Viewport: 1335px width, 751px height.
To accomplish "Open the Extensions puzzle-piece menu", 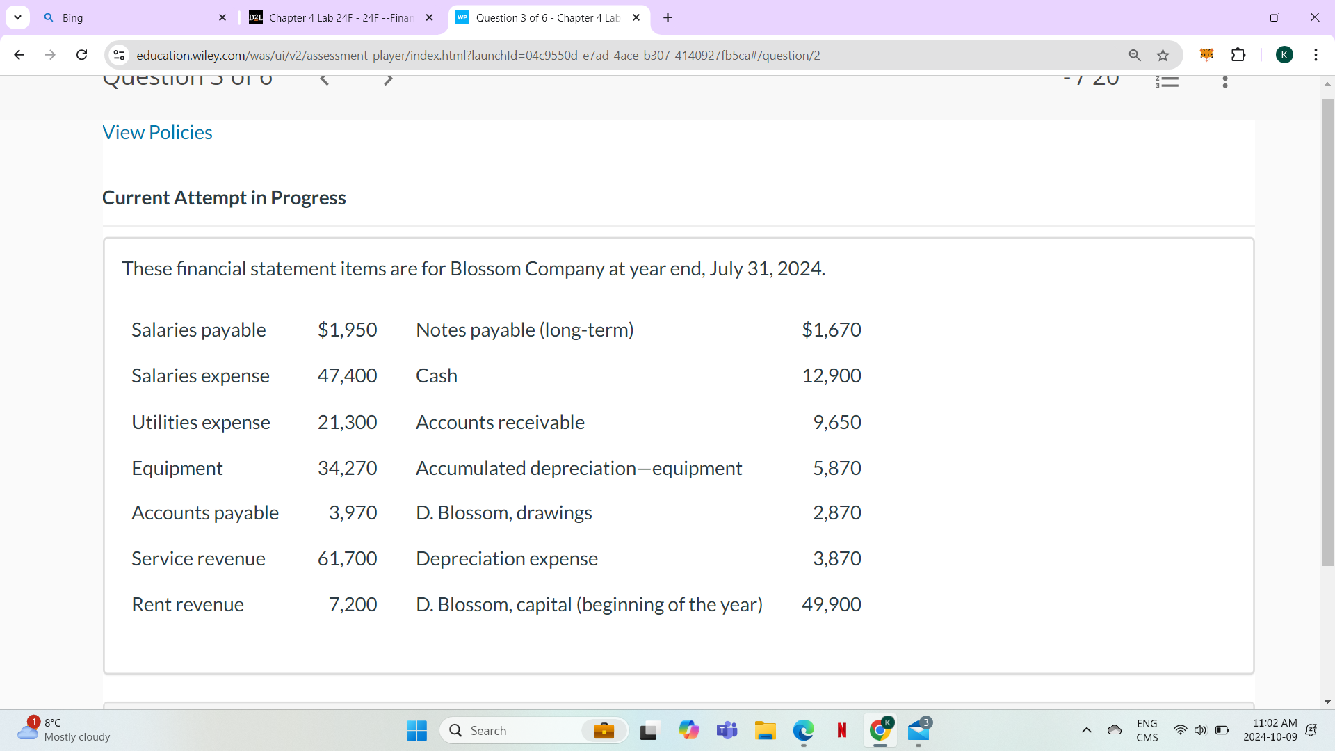I will coord(1239,55).
